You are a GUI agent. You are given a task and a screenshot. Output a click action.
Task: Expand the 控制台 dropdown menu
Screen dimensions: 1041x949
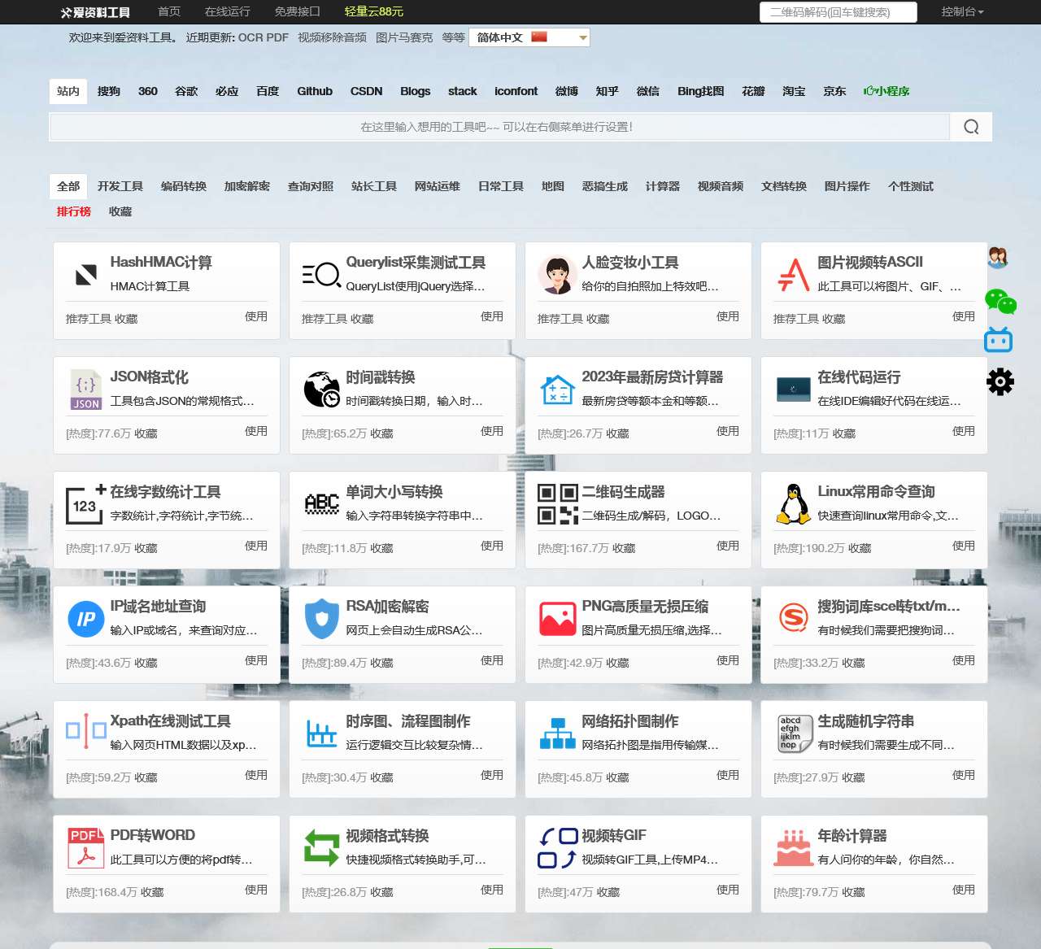pyautogui.click(x=962, y=12)
